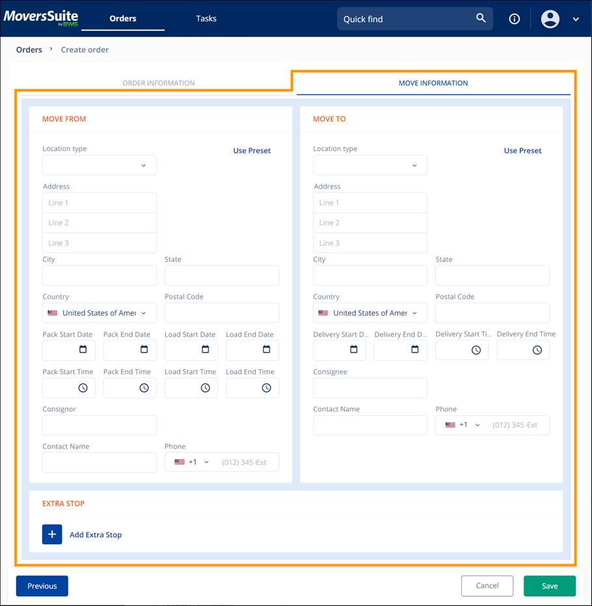The height and width of the screenshot is (606, 592).
Task: Click the search icon in Quick find
Action: pos(481,18)
